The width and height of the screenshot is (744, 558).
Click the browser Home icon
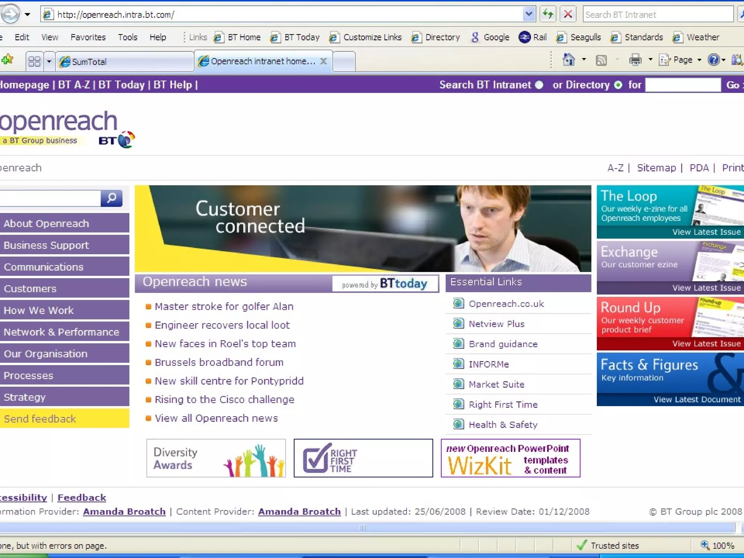[x=569, y=60]
